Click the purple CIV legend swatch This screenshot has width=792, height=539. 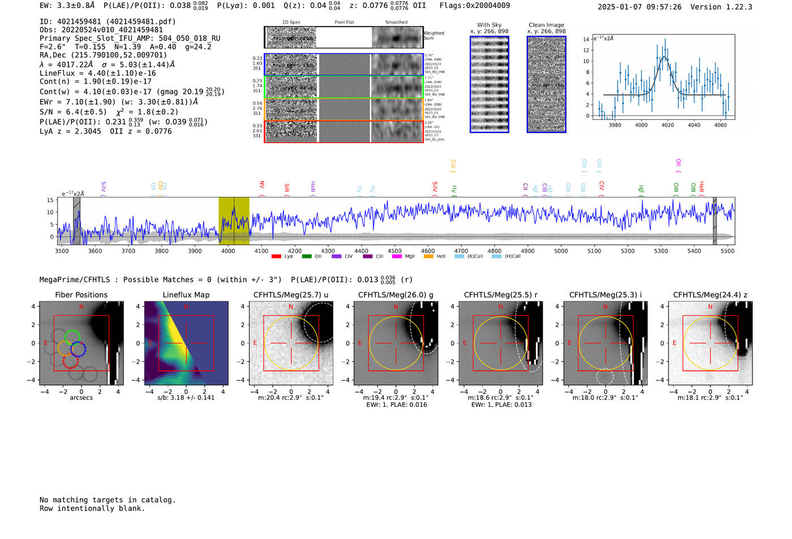[x=337, y=256]
